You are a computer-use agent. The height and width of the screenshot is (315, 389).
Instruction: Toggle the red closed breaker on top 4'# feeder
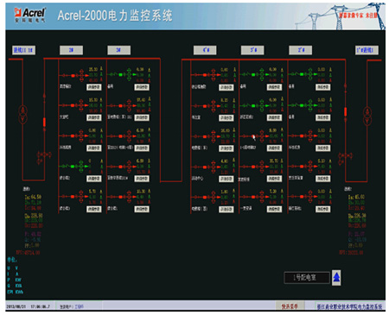coord(205,75)
